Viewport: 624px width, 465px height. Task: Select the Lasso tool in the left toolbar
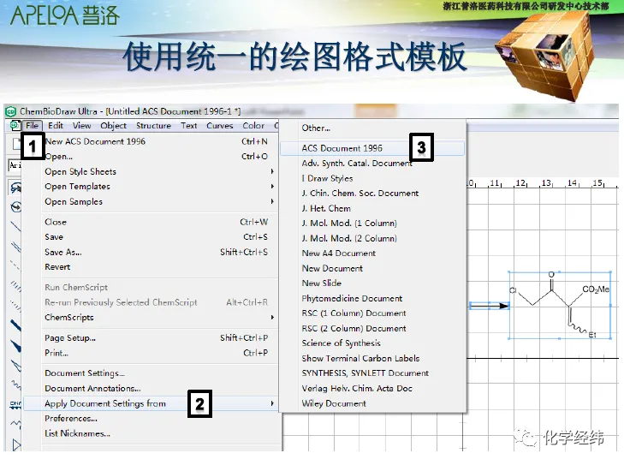pos(15,188)
